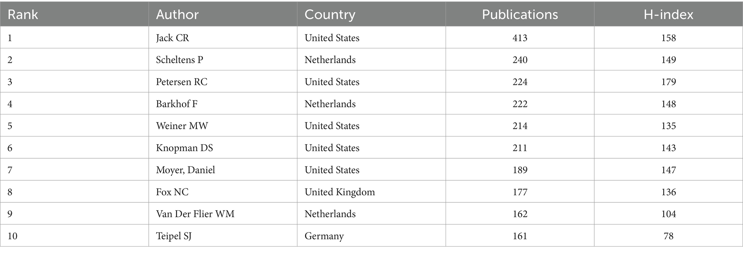Select author Teipel SJ
Viewport: 743px width, 253px height.
coord(174,236)
